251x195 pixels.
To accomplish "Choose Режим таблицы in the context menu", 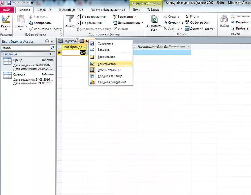I will point(111,70).
